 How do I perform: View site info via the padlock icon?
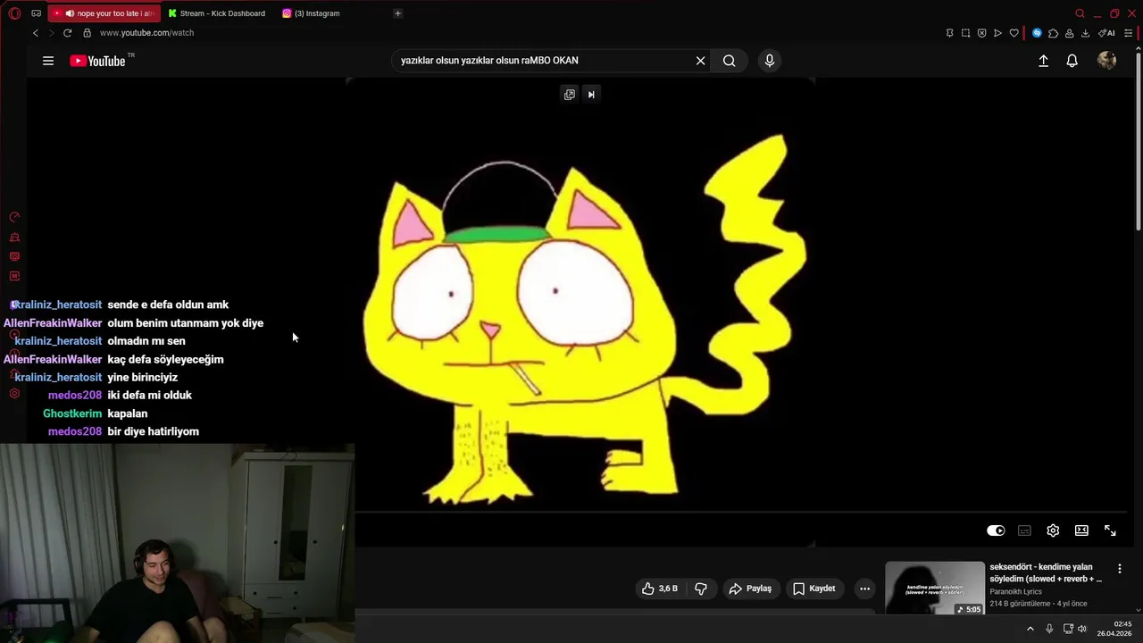87,33
